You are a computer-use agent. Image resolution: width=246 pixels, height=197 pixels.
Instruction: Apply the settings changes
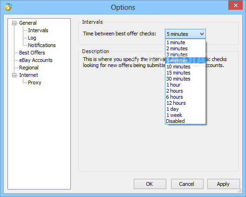point(224,184)
